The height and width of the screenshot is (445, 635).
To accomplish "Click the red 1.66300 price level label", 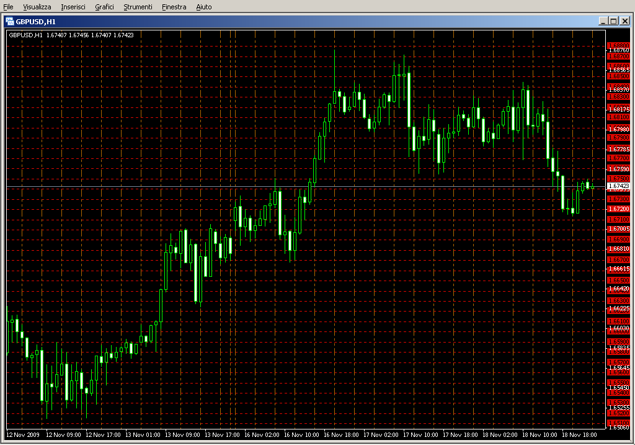I will [619, 300].
